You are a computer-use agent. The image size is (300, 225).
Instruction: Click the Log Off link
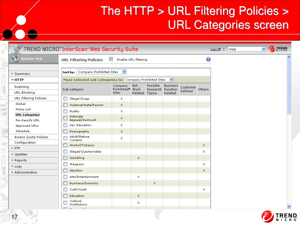point(216,49)
